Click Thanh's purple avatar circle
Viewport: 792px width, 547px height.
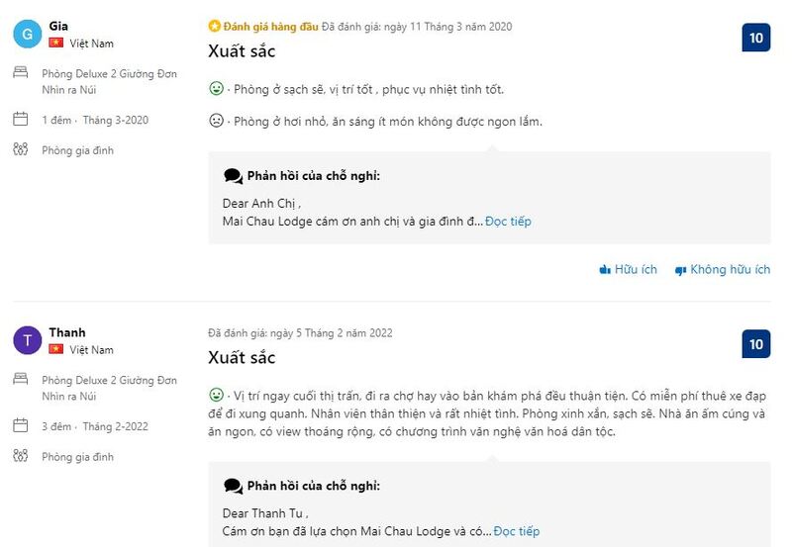click(x=28, y=341)
